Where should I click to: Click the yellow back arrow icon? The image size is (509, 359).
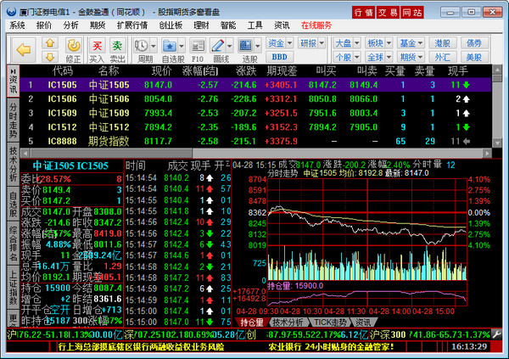coord(24,50)
